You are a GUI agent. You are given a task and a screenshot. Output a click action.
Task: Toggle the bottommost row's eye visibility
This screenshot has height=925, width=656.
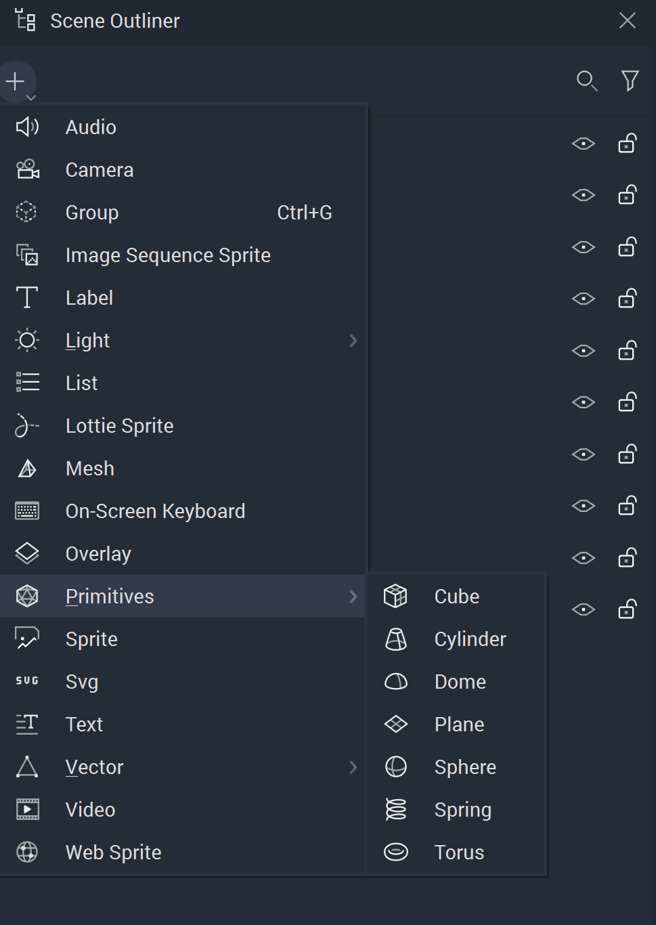583,609
